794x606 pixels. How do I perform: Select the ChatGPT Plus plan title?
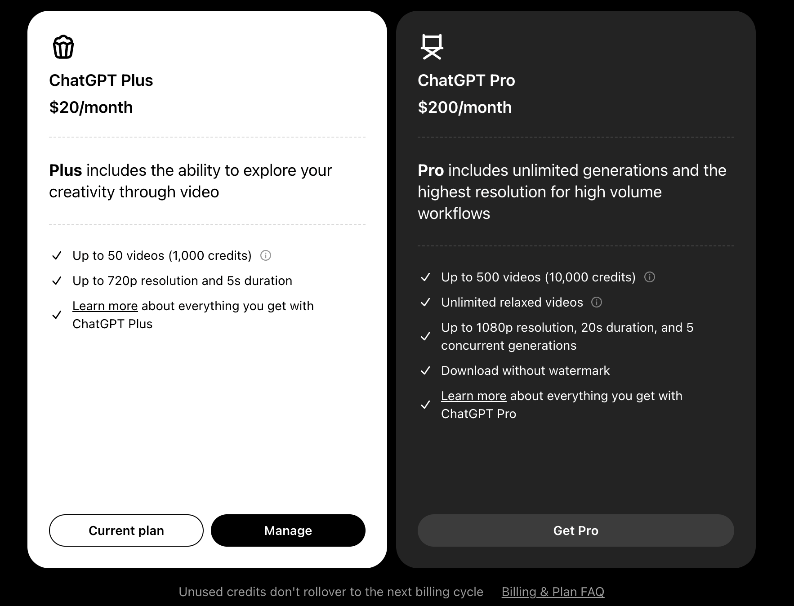click(x=101, y=80)
